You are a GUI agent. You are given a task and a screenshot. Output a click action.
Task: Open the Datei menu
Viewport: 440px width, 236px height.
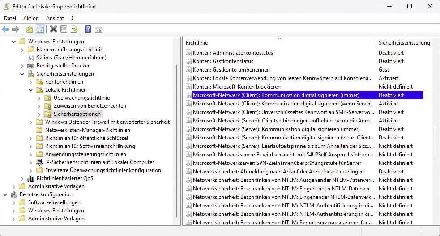coord(10,18)
